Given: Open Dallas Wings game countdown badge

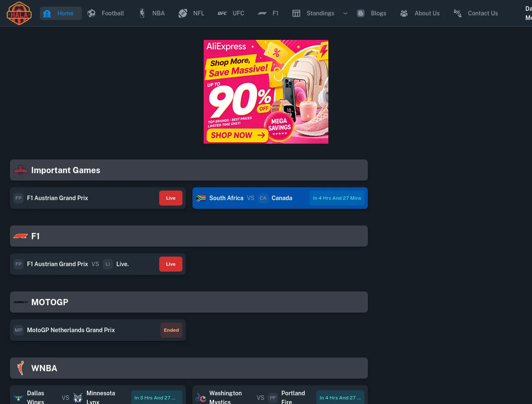Looking at the screenshot, I should (x=157, y=398).
